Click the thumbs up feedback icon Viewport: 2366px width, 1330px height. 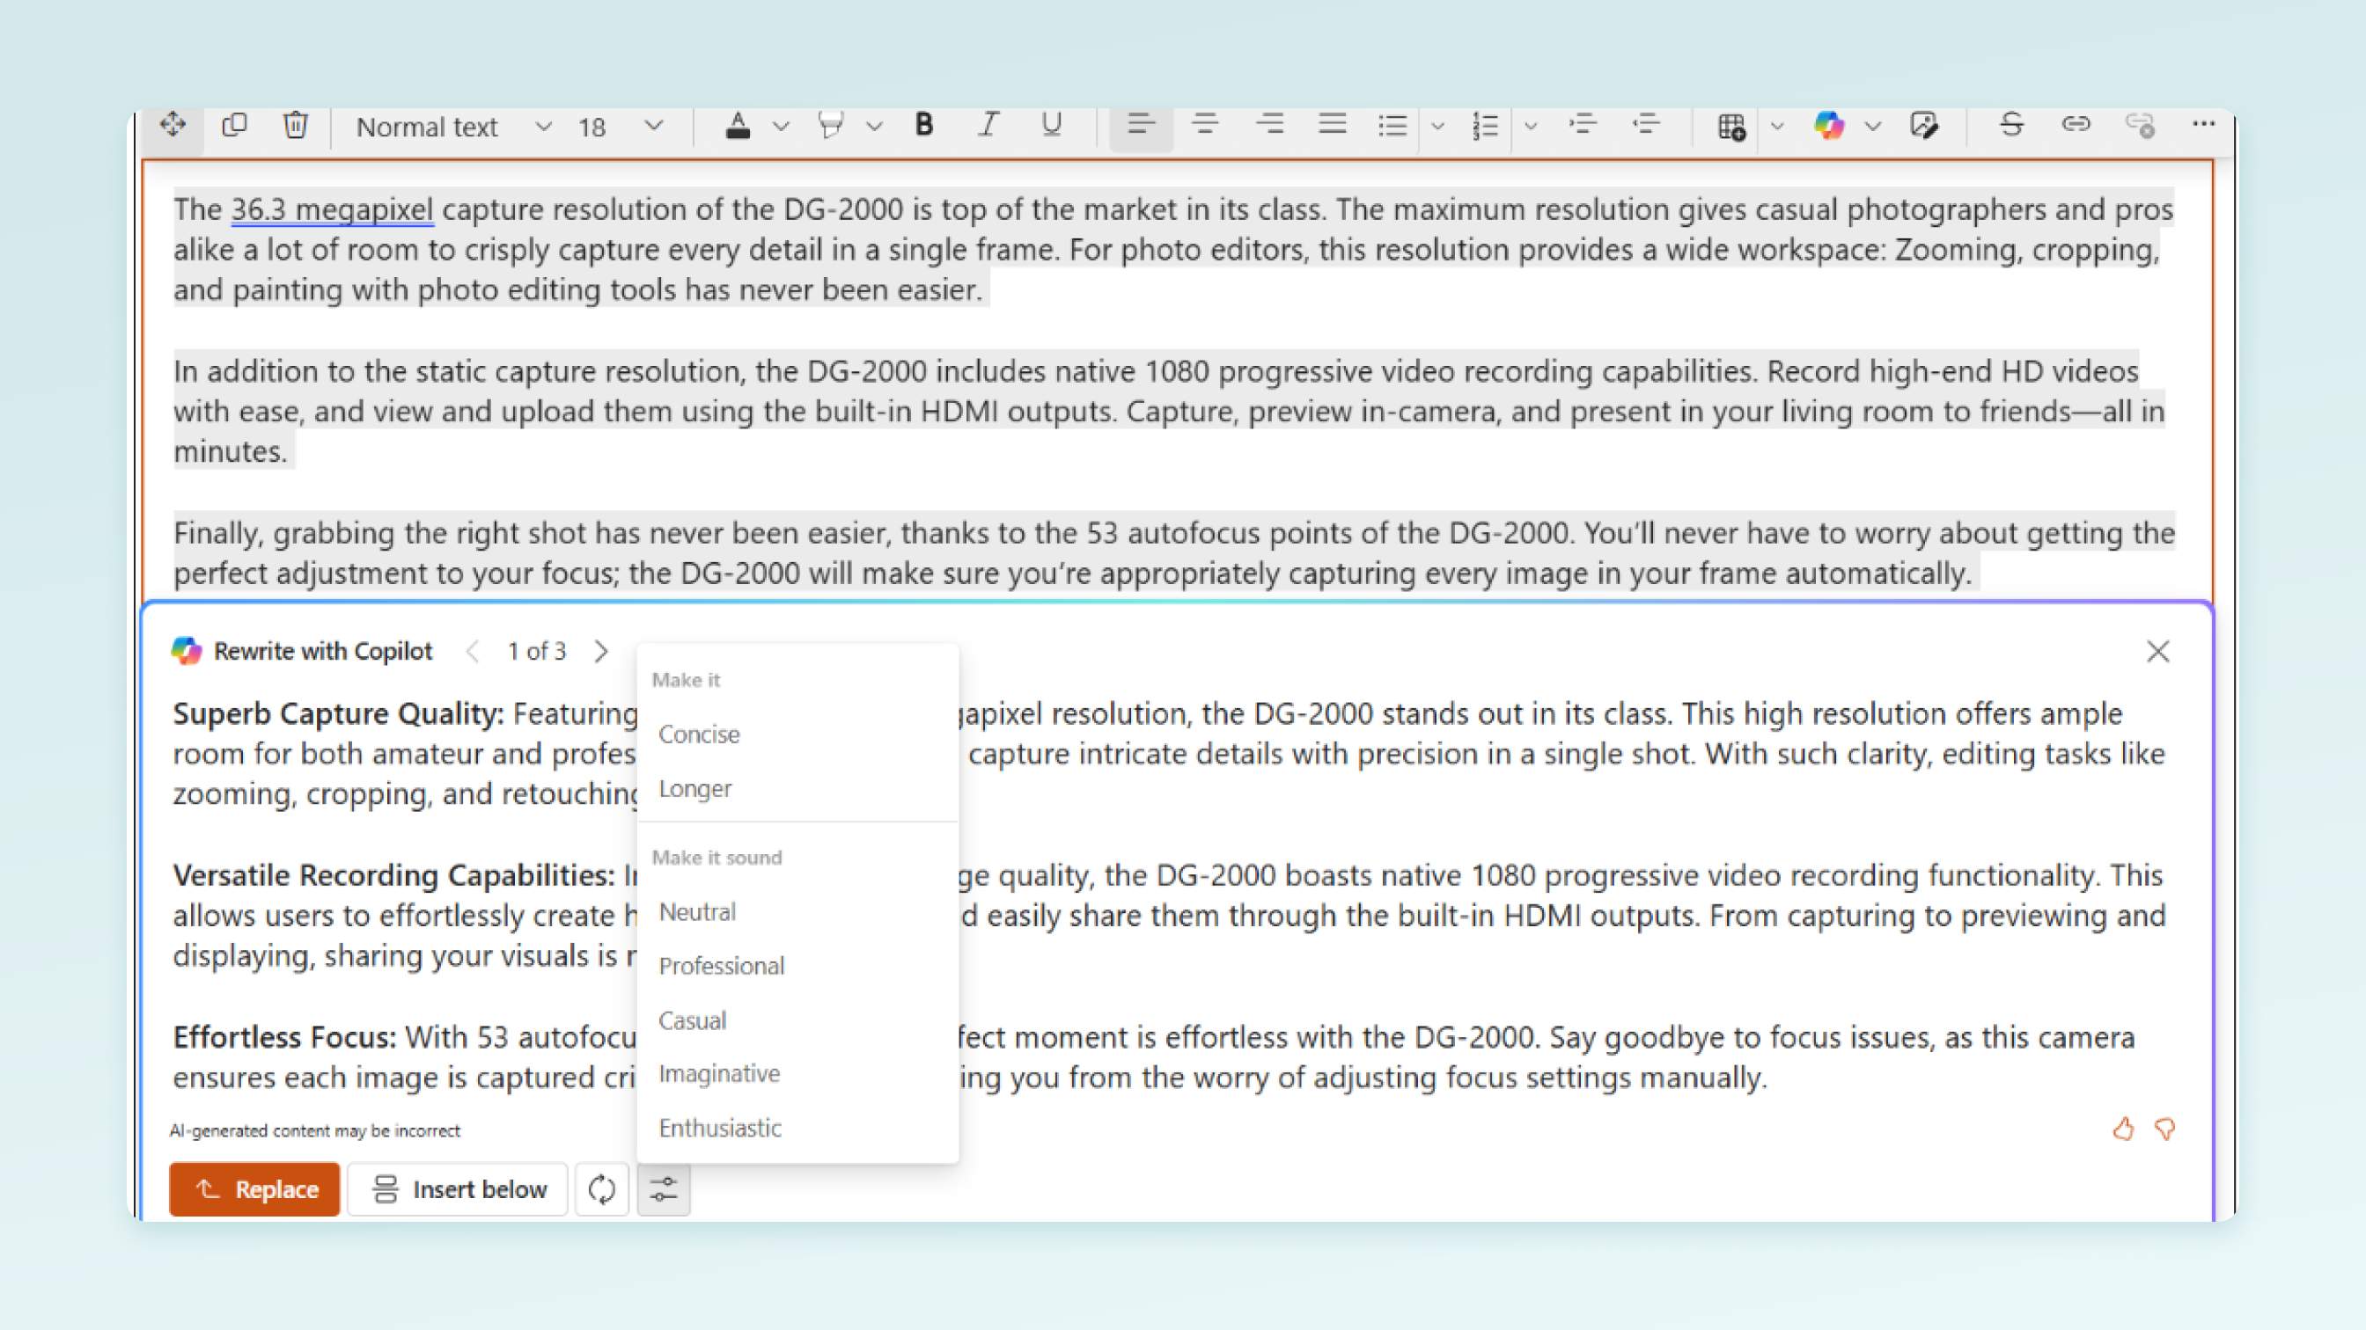(2122, 1129)
